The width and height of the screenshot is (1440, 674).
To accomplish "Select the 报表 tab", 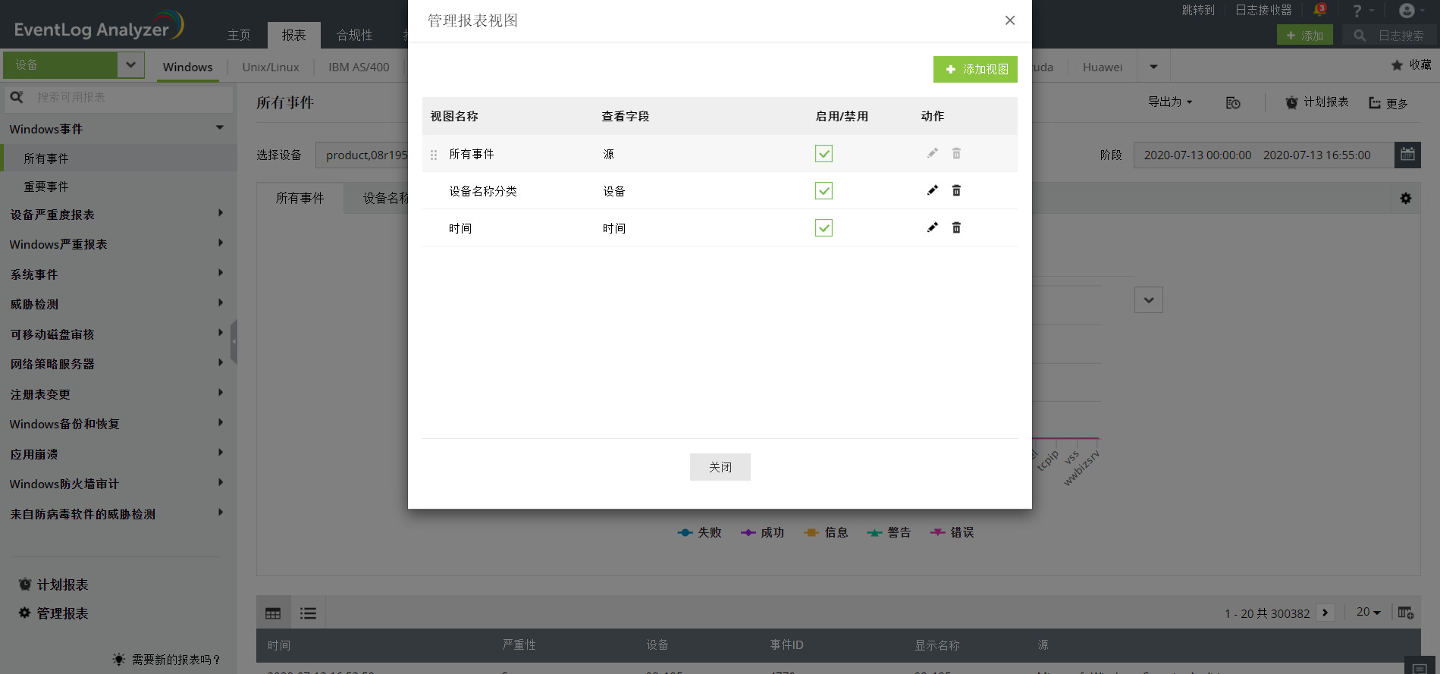I will click(294, 36).
